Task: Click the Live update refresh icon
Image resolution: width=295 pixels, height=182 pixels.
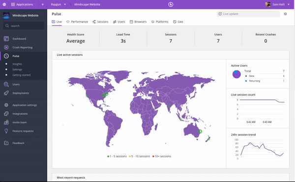Action: click(220, 14)
